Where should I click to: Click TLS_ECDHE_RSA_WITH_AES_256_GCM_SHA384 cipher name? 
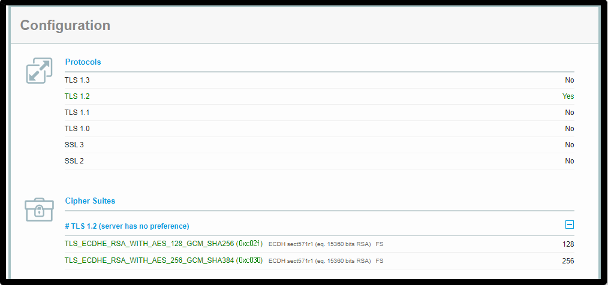coord(149,260)
